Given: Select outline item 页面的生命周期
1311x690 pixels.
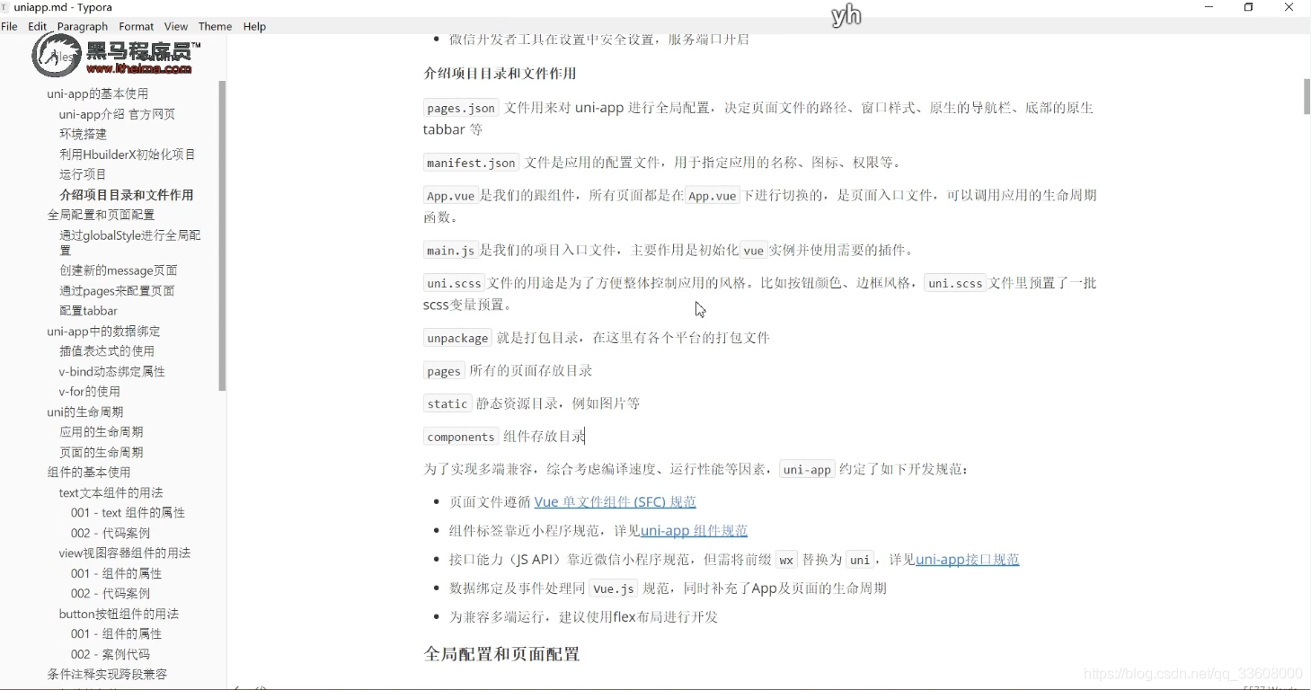Looking at the screenshot, I should coord(102,453).
